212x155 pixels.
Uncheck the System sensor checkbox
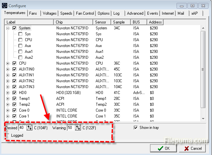tap(14, 28)
